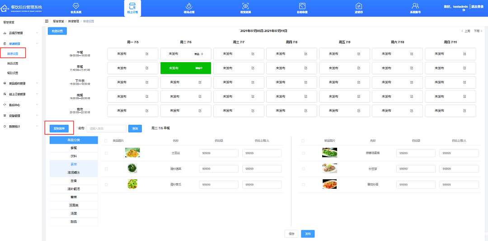Tick the checkbox for 土豆丝 dish row
Screen dimensions: 488x241
pos(106,153)
